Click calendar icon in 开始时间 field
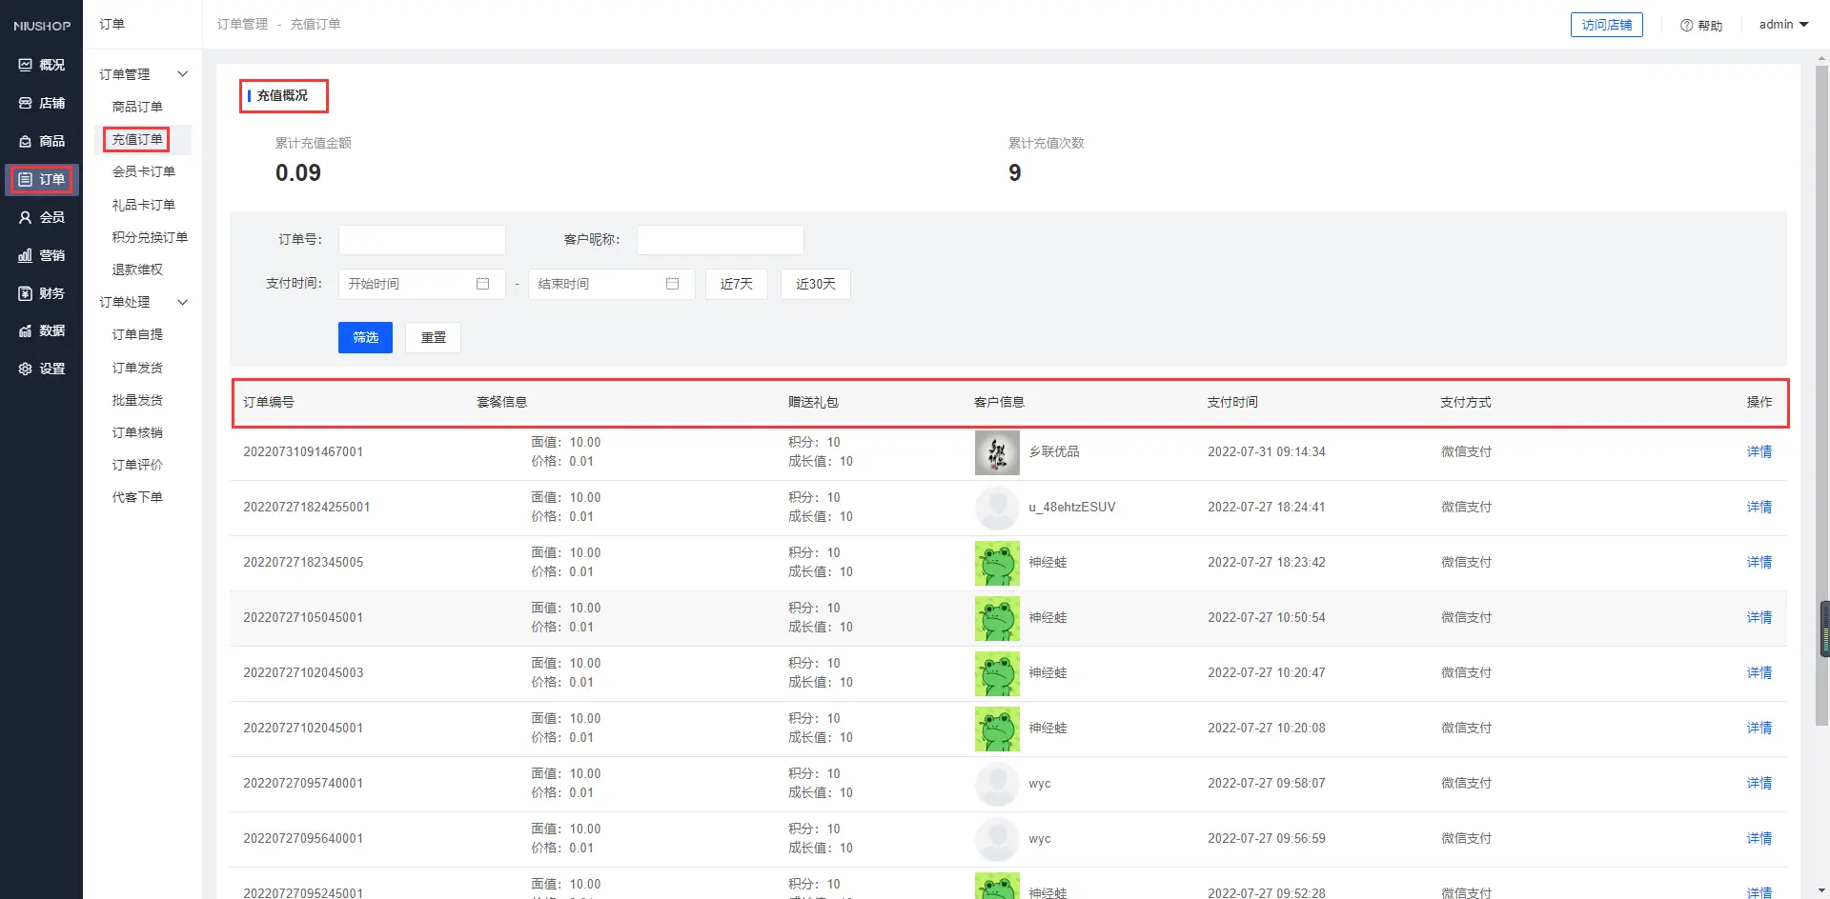The image size is (1830, 899). [x=482, y=284]
